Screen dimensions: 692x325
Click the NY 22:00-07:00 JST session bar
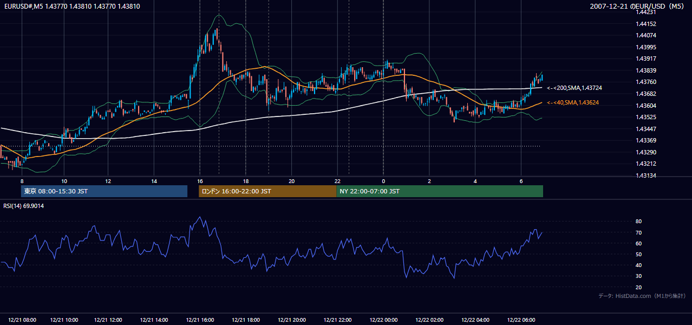pyautogui.click(x=440, y=191)
